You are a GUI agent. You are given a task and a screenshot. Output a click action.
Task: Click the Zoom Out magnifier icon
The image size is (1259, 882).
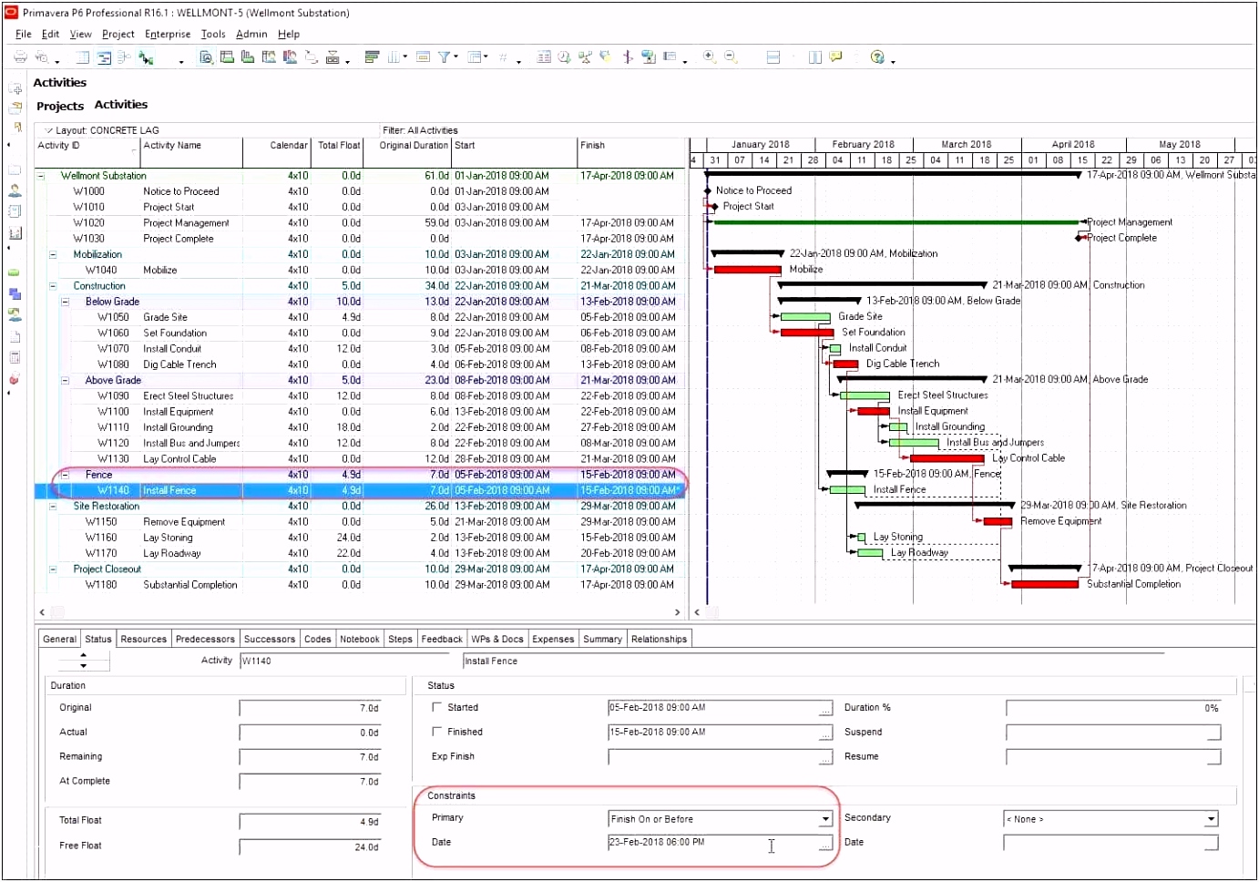coord(730,56)
